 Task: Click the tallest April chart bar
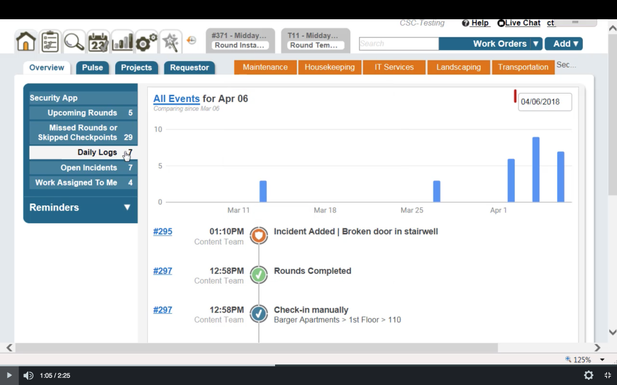pos(536,169)
